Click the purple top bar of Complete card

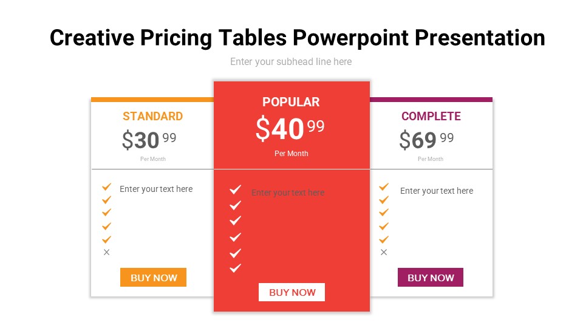point(431,100)
